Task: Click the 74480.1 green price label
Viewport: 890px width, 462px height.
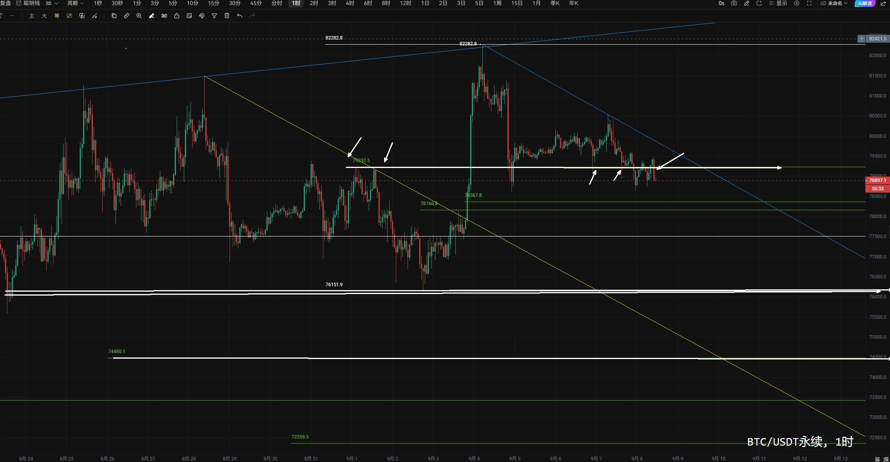Action: pyautogui.click(x=117, y=352)
